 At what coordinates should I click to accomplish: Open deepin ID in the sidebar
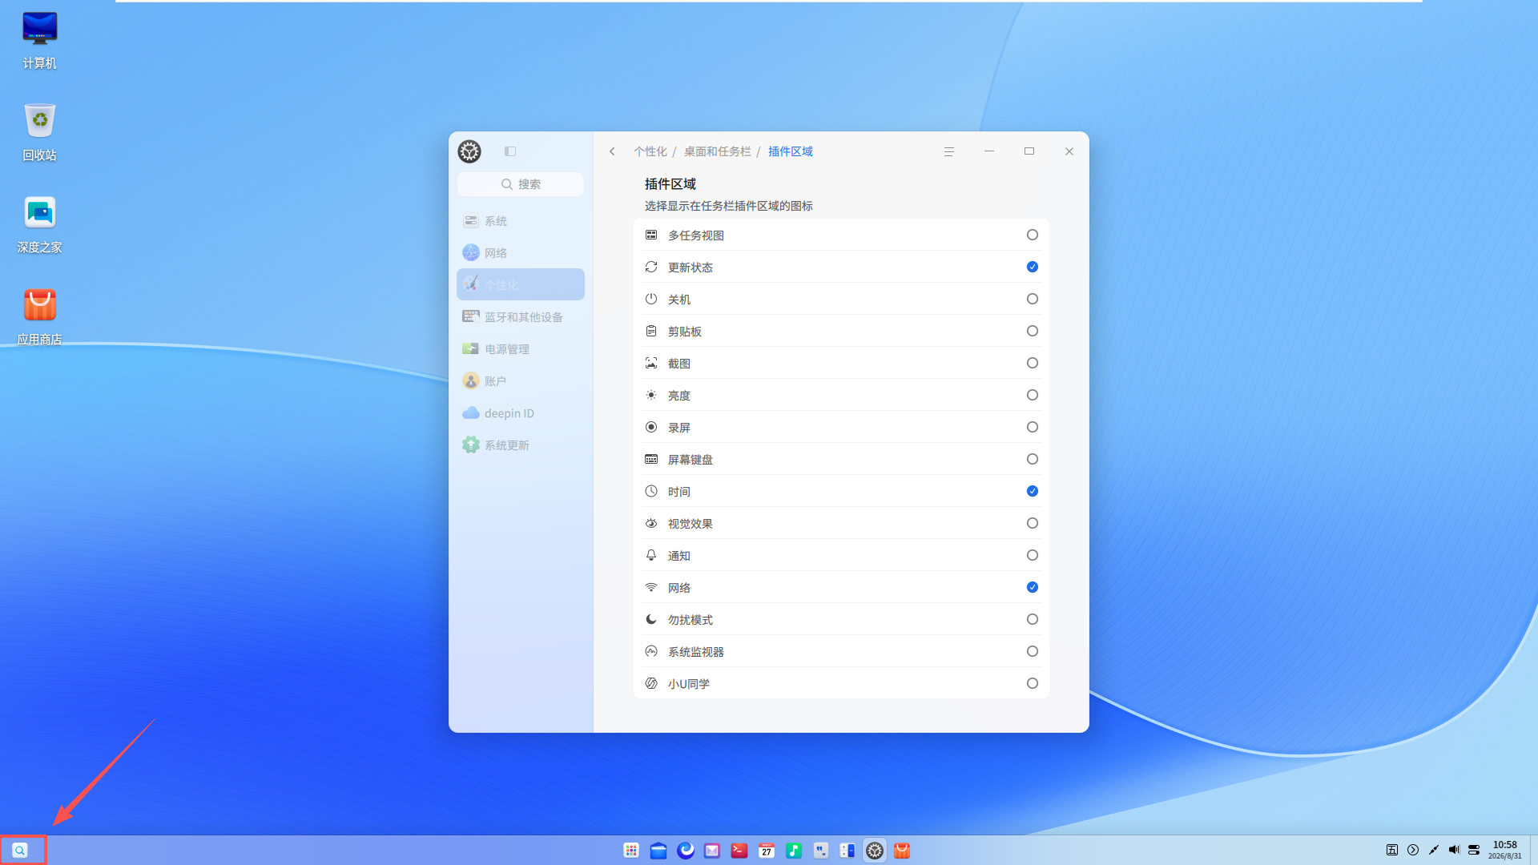521,413
